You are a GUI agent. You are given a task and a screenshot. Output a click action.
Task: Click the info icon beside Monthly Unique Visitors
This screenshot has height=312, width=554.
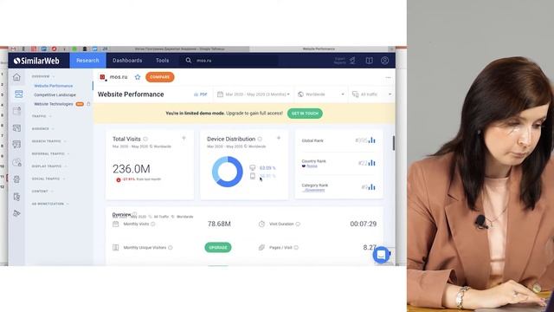(x=171, y=248)
